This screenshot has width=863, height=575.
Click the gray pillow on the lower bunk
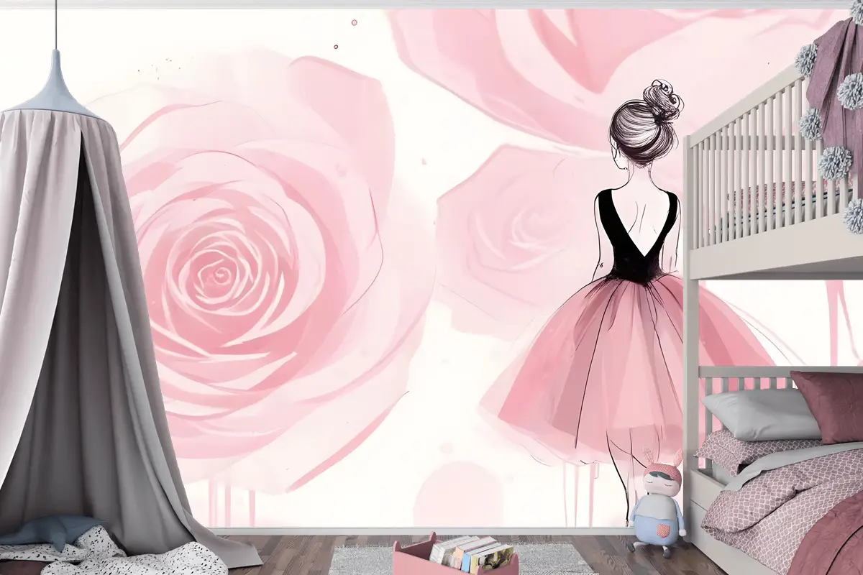point(759,415)
